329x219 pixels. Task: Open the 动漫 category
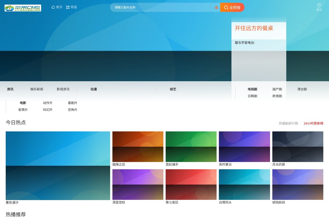point(93,89)
